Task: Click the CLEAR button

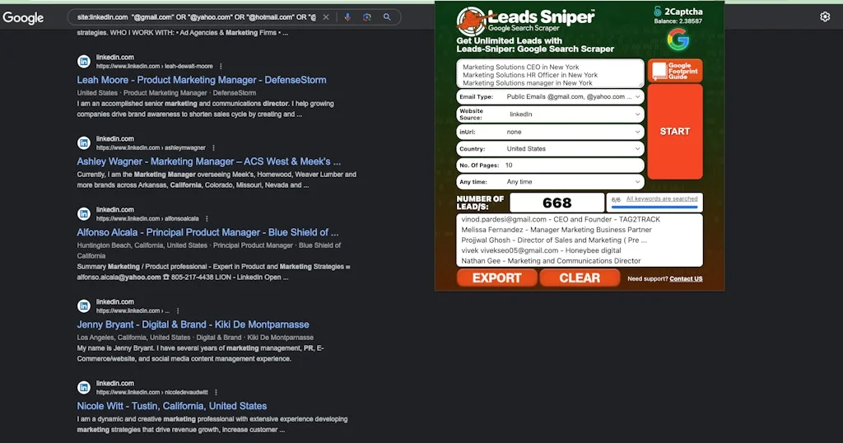Action: 580,278
